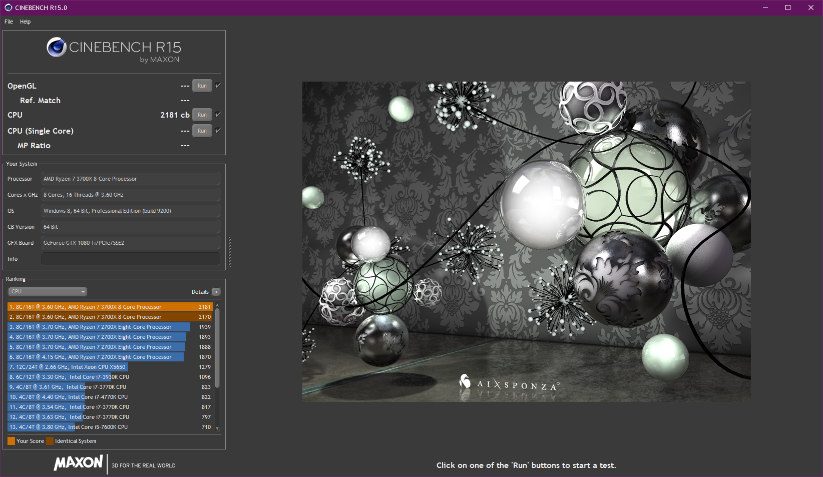
Task: Click the ranking list scrollbar thumb
Action: click(217, 348)
